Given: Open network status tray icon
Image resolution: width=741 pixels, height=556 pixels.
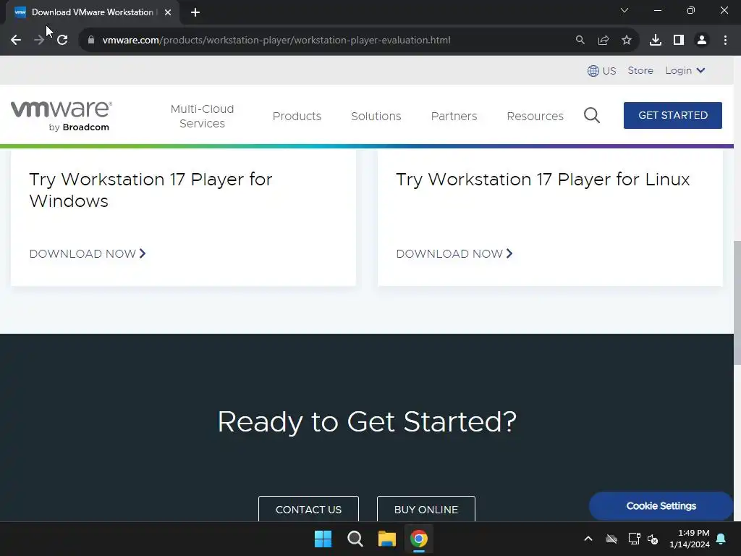Looking at the screenshot, I should coord(634,539).
